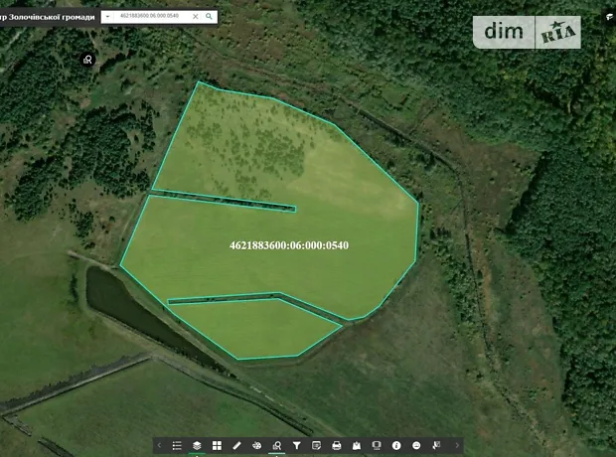Screen dimensions: 616x457
Task: Clear the cadastral number search field
Action: click(x=195, y=17)
